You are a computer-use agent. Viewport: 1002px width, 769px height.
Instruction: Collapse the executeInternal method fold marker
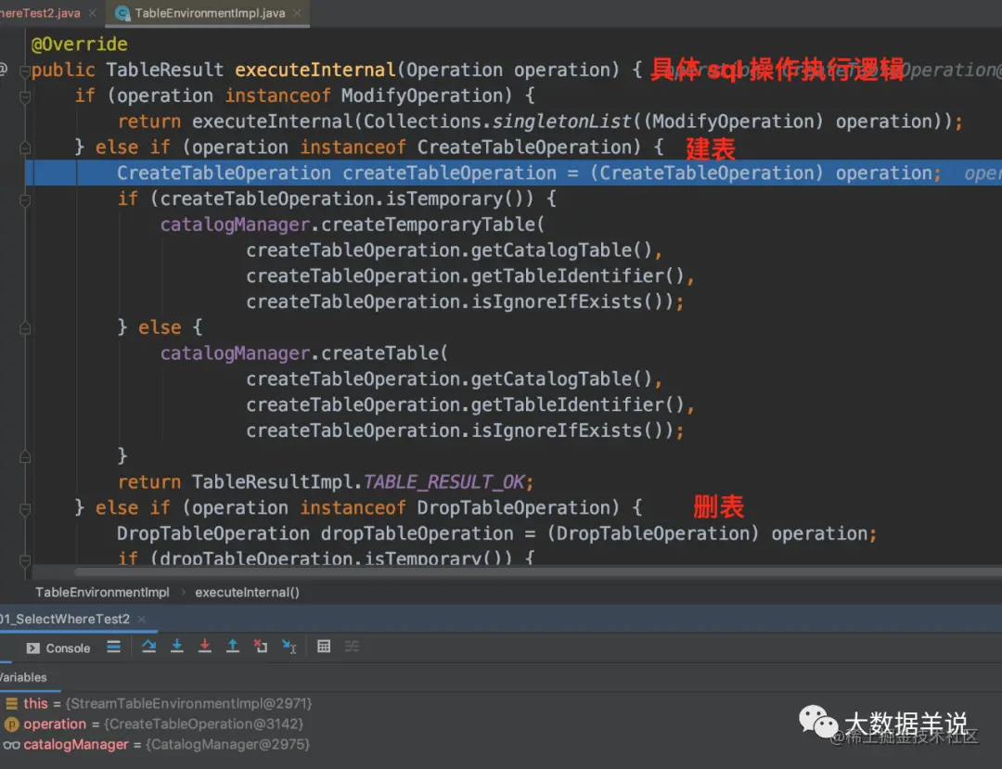click(25, 70)
